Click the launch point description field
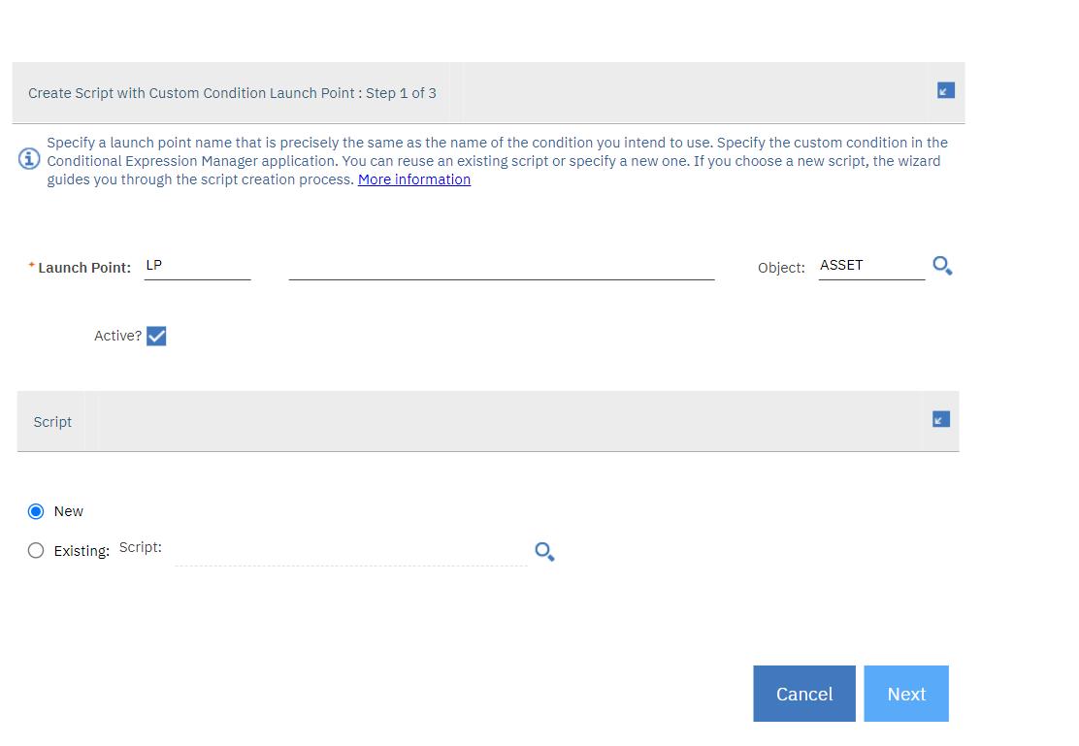The width and height of the screenshot is (1079, 746). coord(500,270)
